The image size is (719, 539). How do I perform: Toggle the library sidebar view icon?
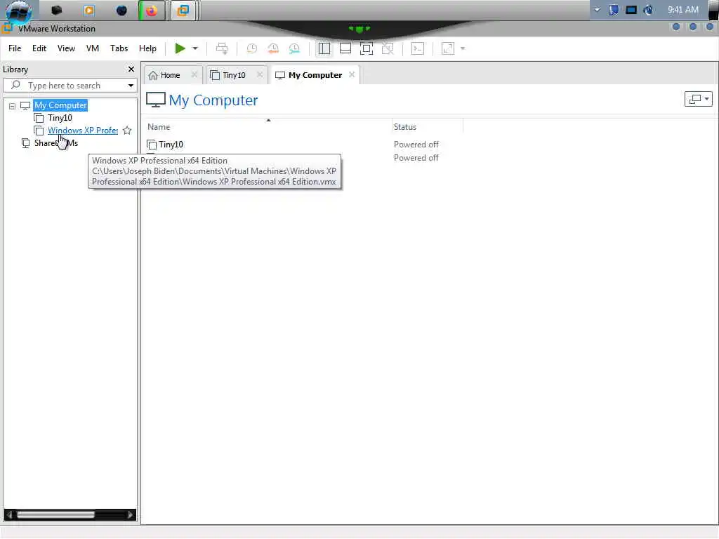tap(324, 48)
